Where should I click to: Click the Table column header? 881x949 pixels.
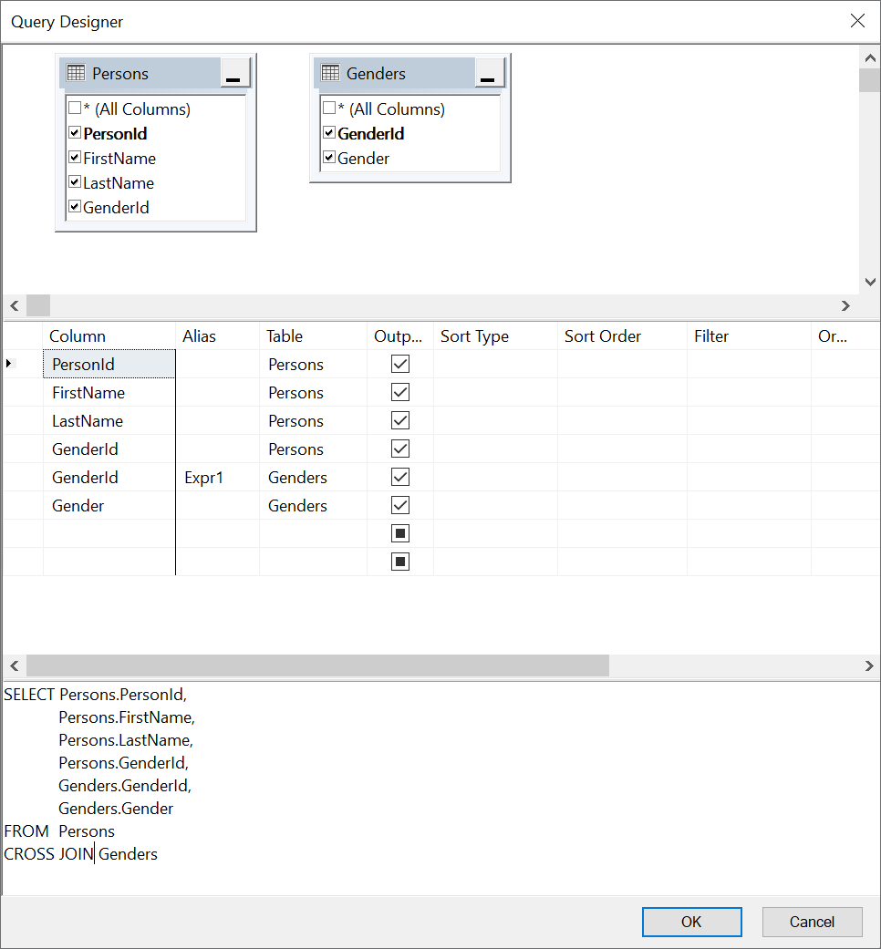click(313, 335)
